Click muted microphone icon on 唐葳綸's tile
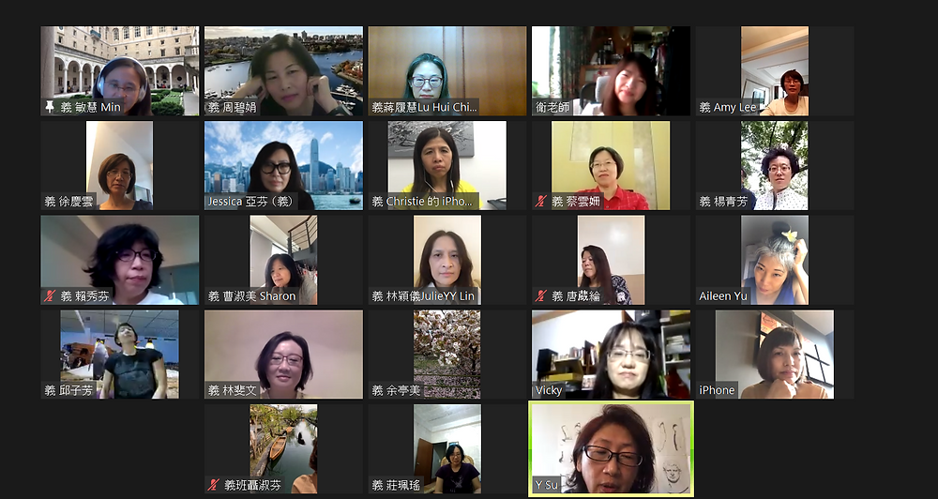938x499 pixels. click(x=541, y=296)
